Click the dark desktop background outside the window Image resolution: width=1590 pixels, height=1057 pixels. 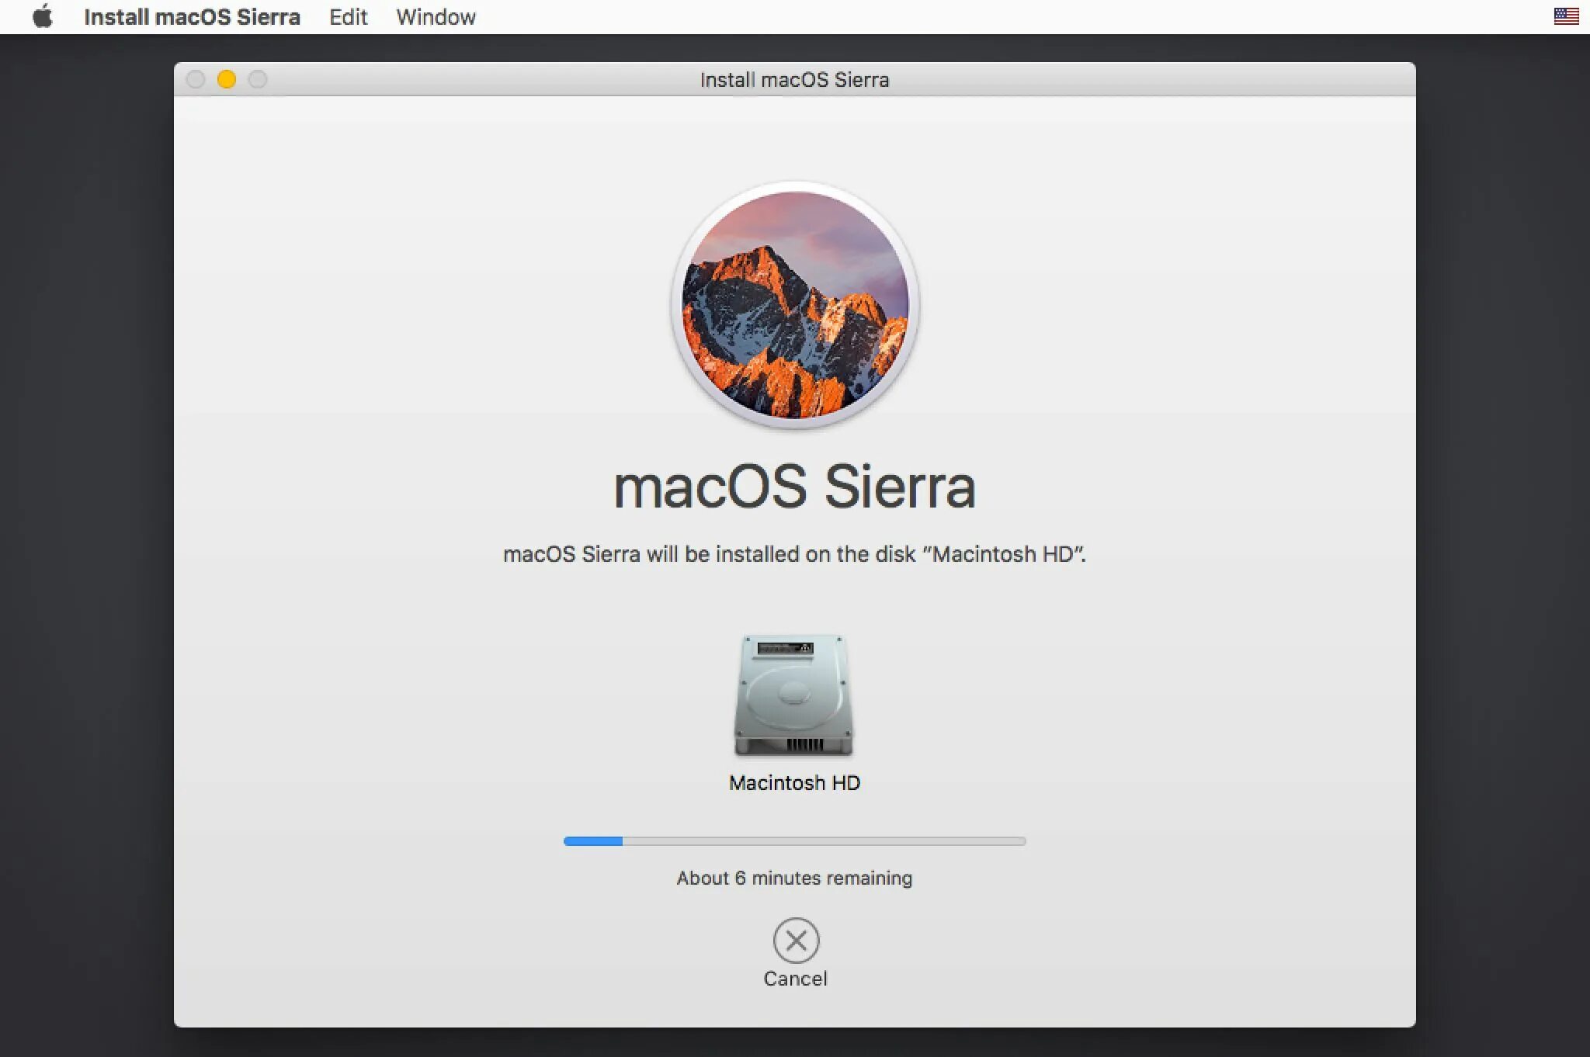click(85, 543)
